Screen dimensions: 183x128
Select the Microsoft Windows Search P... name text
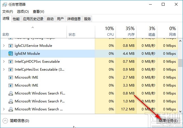coord(40,101)
